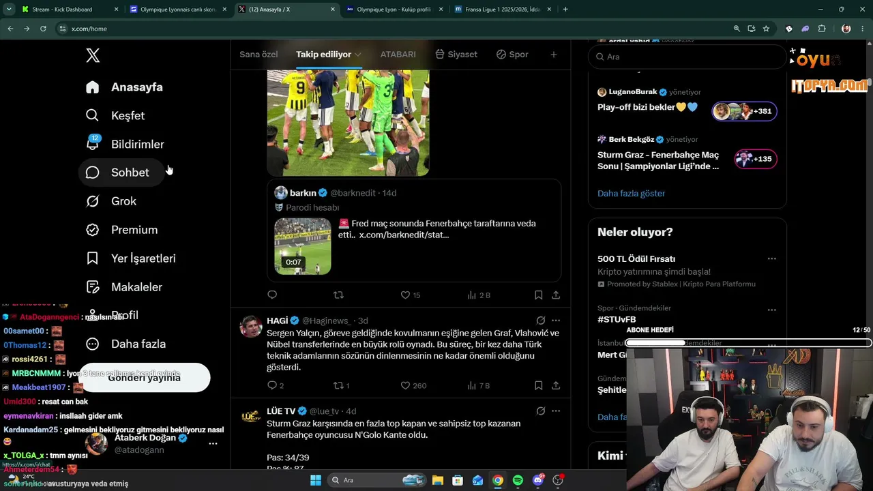Switch to the Spor tab

[512, 55]
